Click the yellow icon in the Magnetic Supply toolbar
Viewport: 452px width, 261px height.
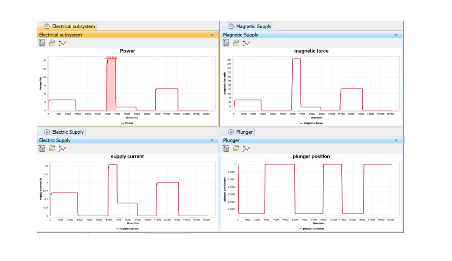click(x=236, y=43)
